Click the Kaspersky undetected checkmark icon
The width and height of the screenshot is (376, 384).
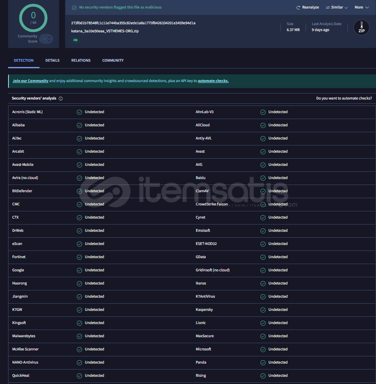point(263,310)
